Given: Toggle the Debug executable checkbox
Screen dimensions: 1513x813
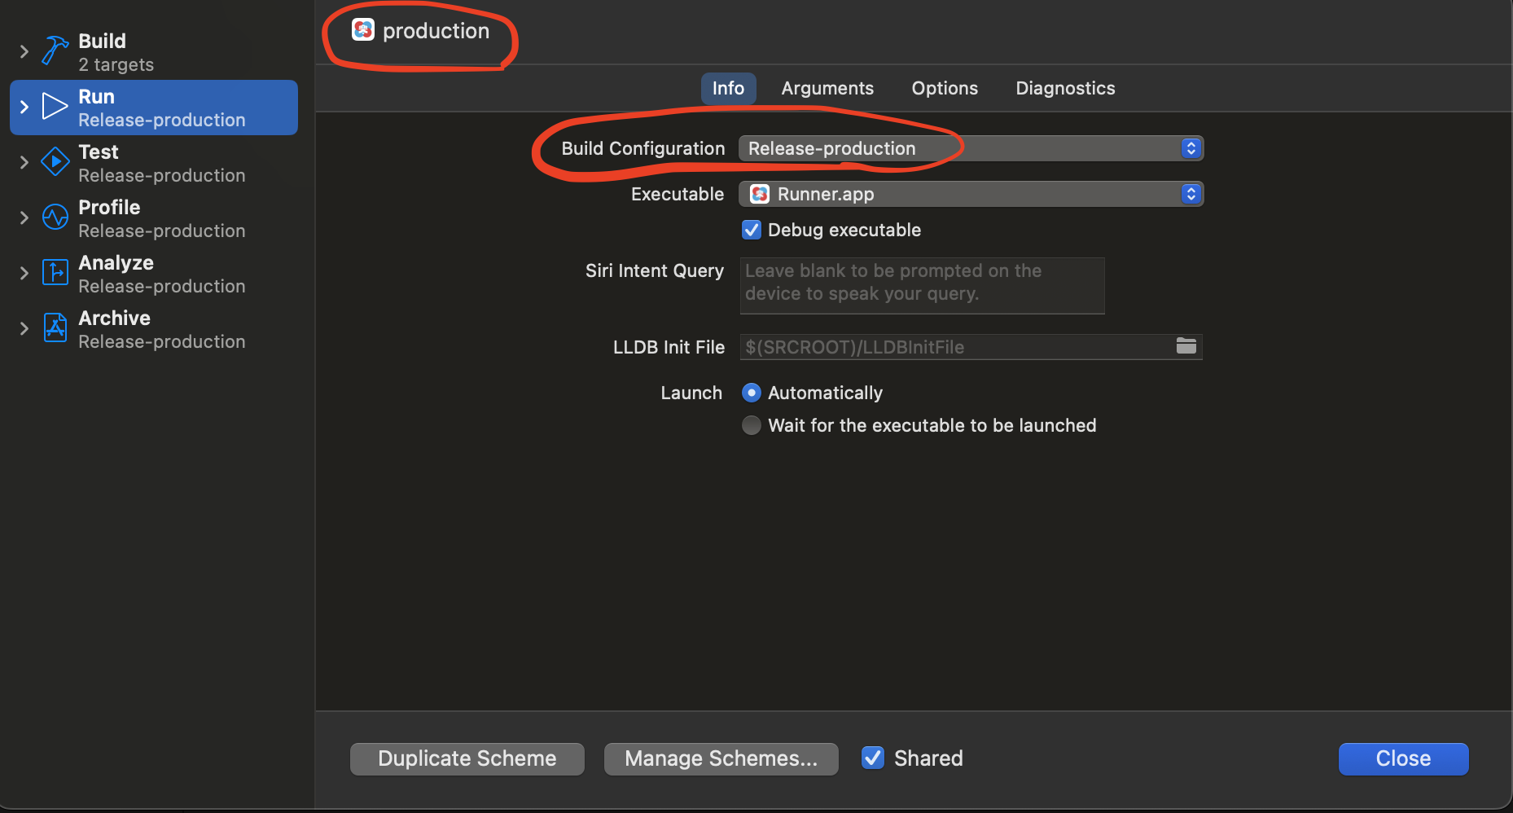Looking at the screenshot, I should pyautogui.click(x=752, y=230).
